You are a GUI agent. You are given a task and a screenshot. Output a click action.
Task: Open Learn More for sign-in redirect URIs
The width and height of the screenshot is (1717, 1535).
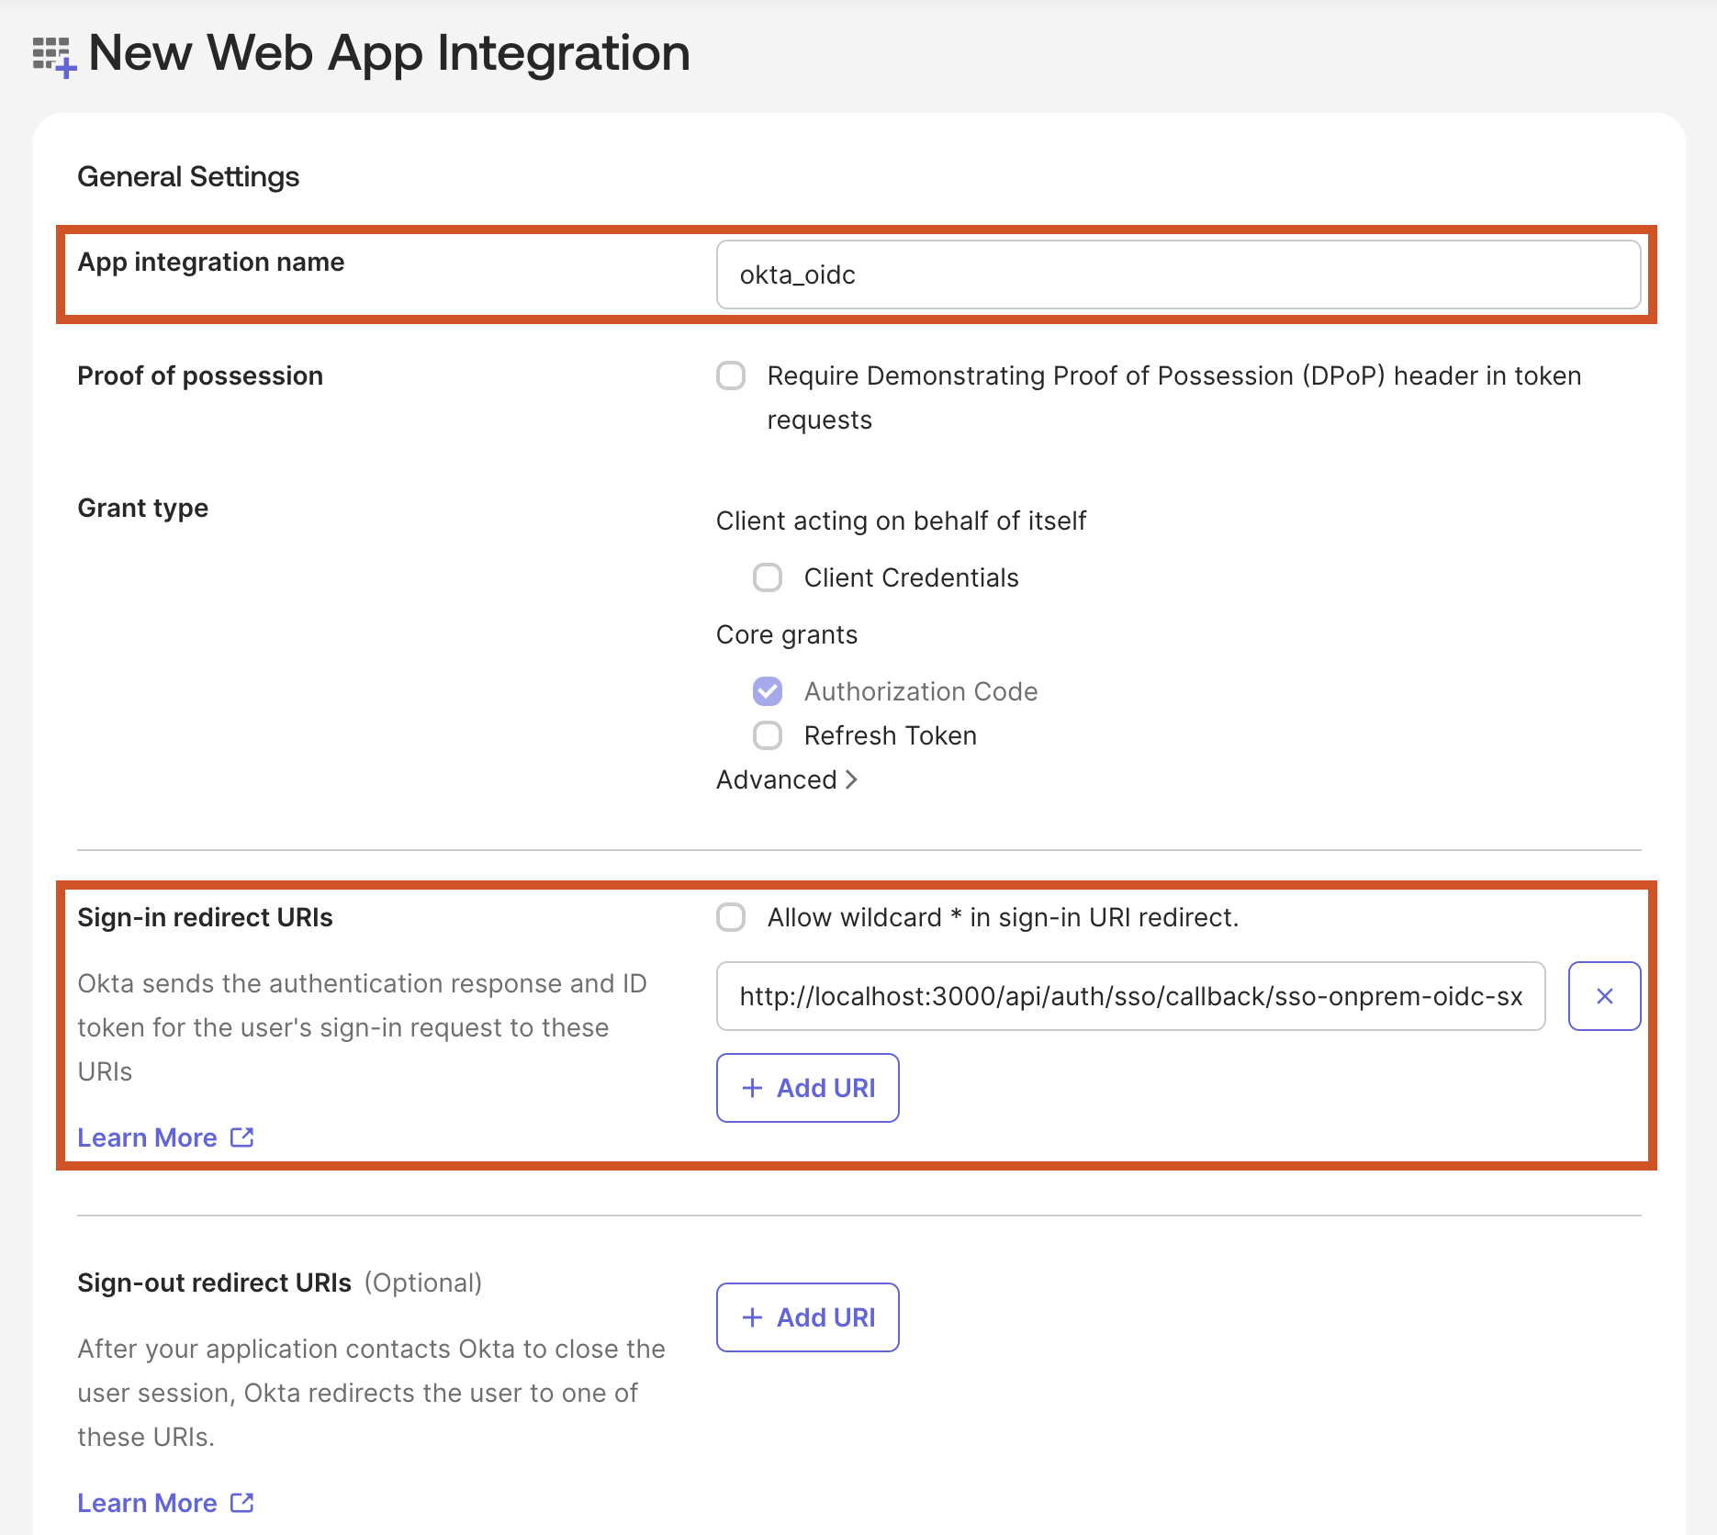click(x=147, y=1137)
